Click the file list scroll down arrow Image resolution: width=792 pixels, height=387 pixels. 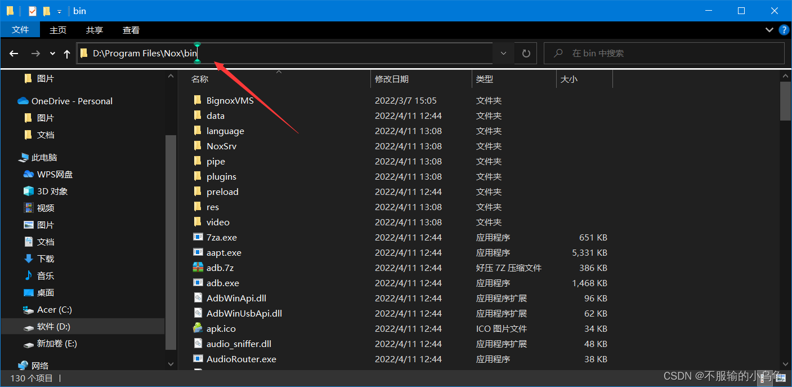click(x=786, y=365)
